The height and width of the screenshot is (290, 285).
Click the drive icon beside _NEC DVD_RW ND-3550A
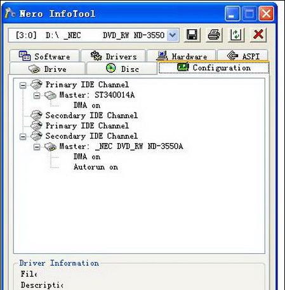(x=50, y=147)
